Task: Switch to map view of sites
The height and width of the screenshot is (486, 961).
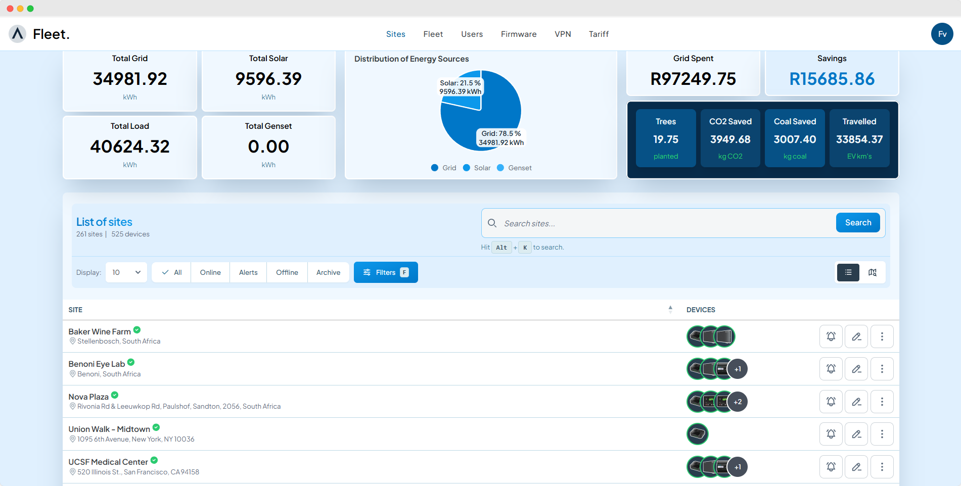Action: [x=873, y=272]
